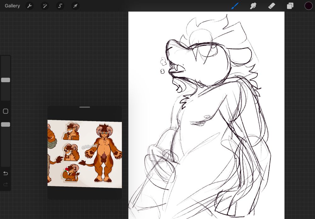Undo the last stroke
The height and width of the screenshot is (219, 315).
pos(6,173)
